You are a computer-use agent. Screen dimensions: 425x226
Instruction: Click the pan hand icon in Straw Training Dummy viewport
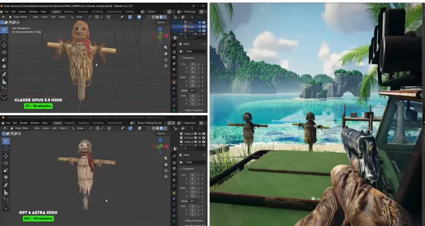[166, 164]
